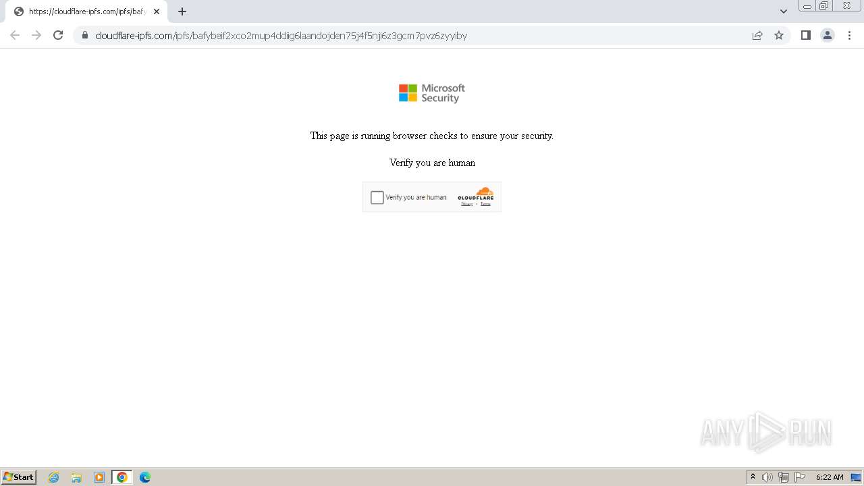864x486 pixels.
Task: Open Action Center flag icon
Action: [800, 477]
